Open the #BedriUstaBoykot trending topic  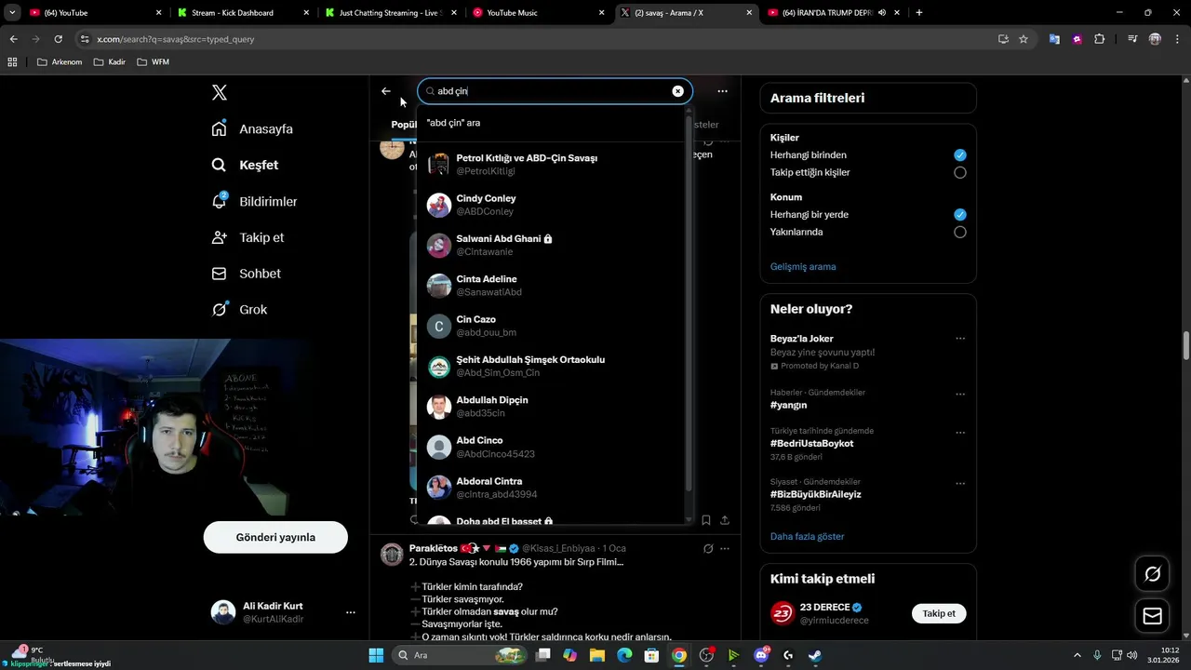tap(811, 443)
